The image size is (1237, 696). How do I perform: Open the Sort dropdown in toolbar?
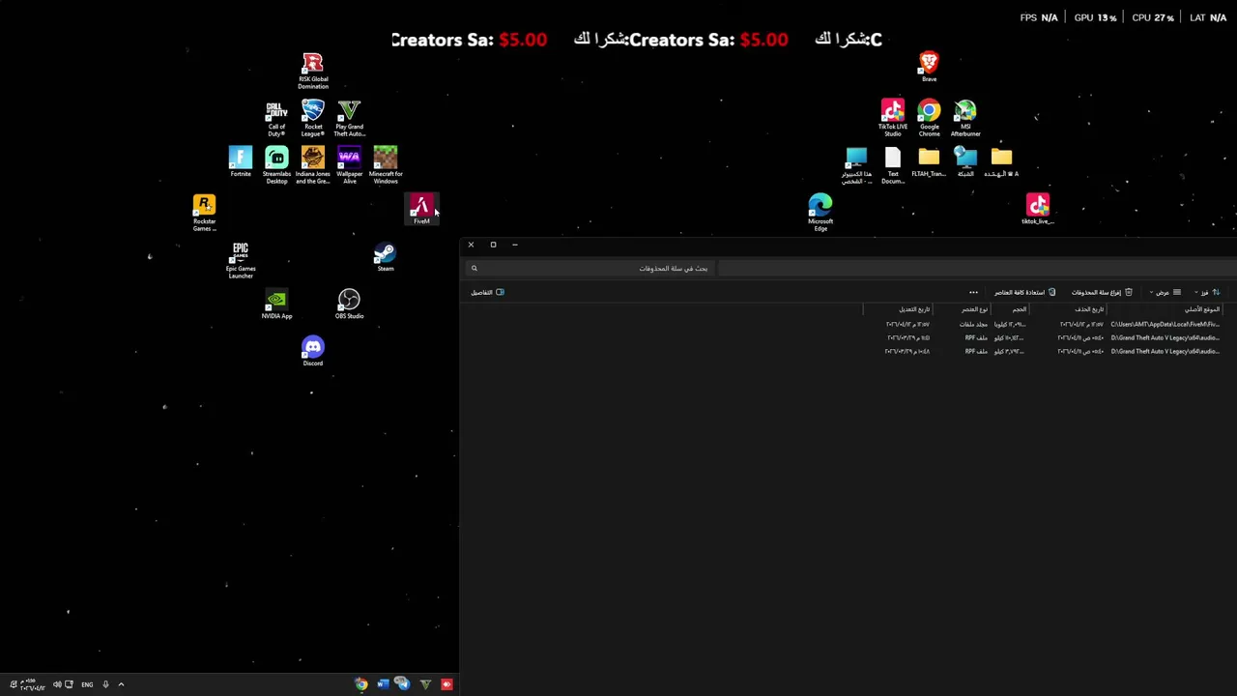click(1207, 292)
